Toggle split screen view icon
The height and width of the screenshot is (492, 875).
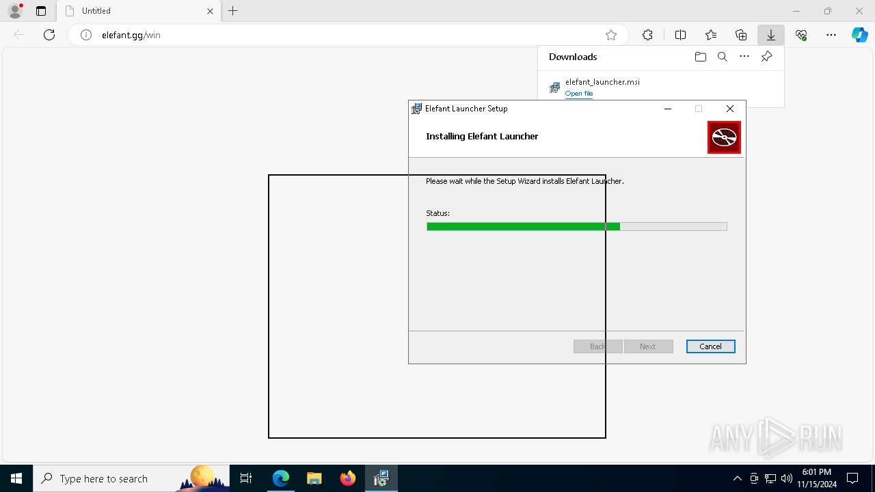pos(680,35)
